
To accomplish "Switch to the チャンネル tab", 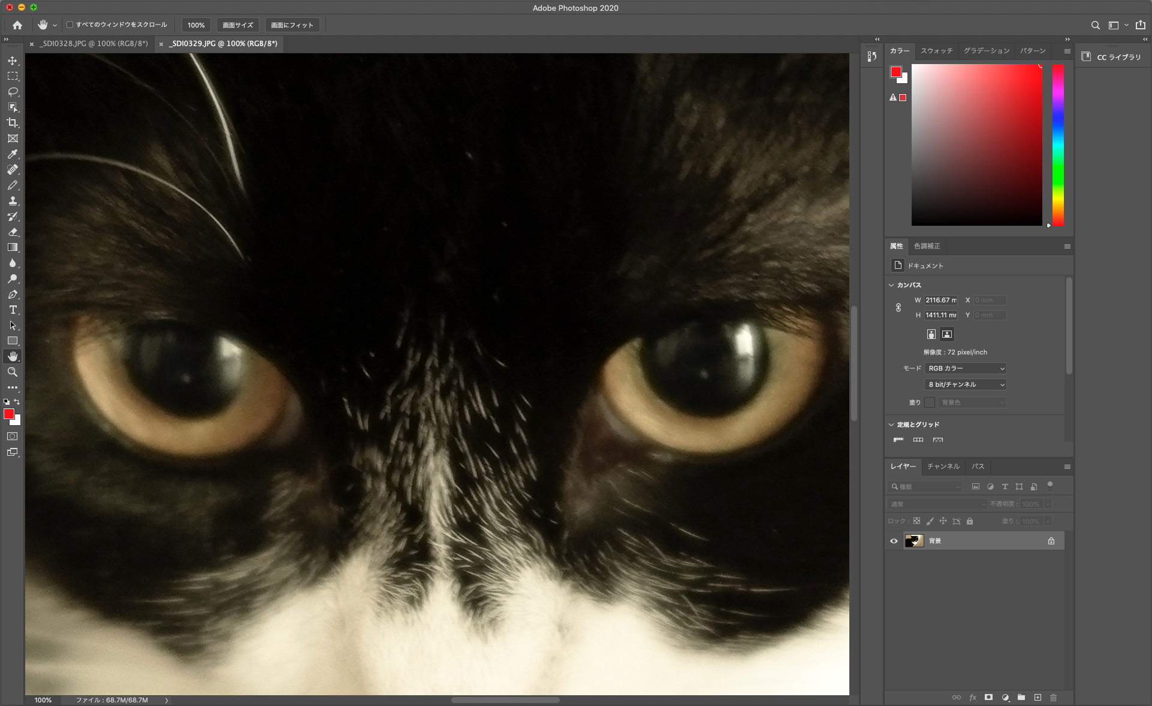I will 943,466.
